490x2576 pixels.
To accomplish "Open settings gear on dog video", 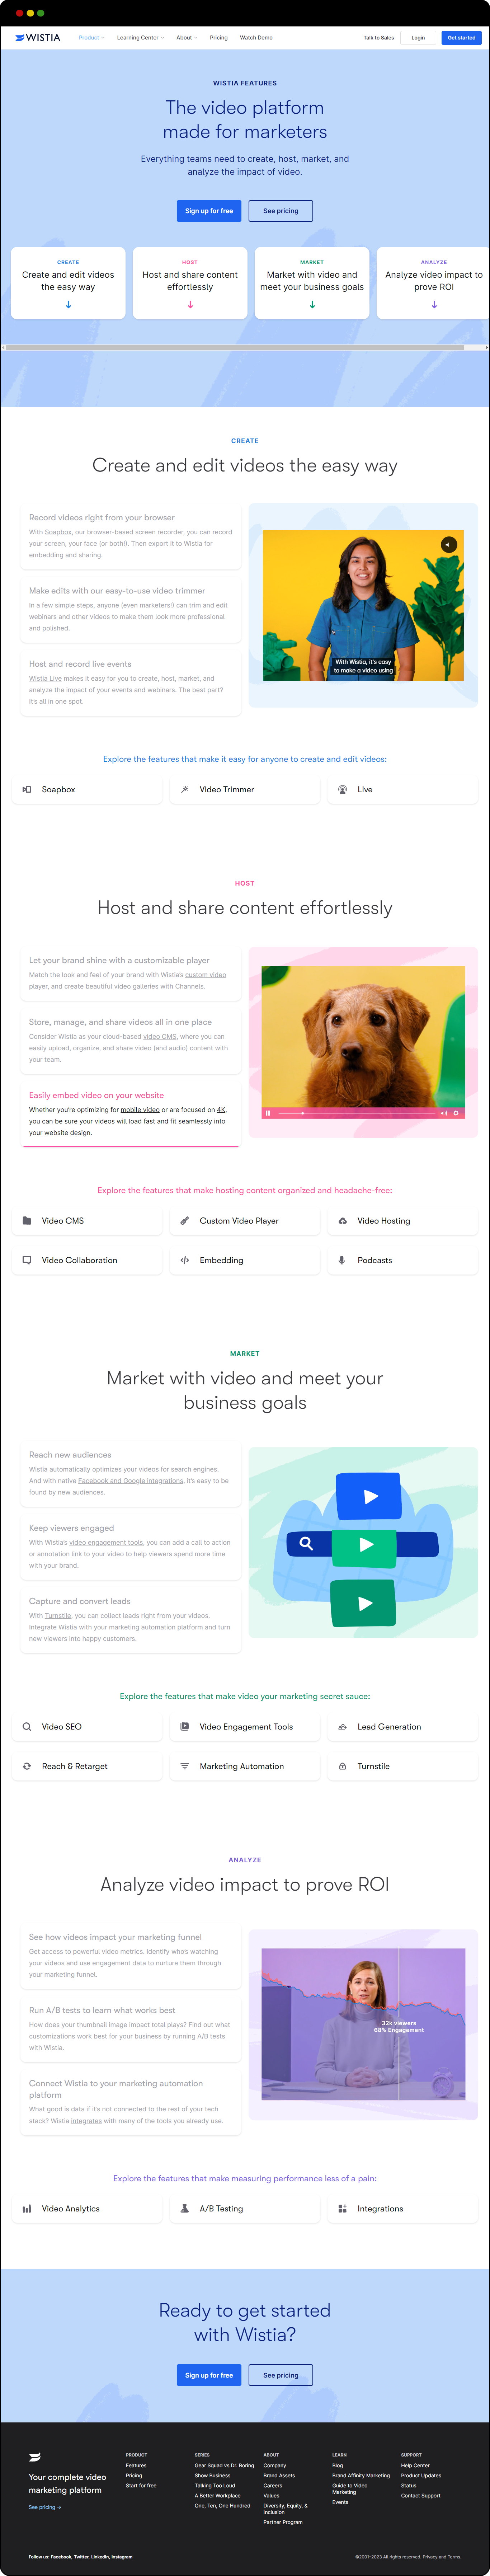I will tap(456, 1112).
